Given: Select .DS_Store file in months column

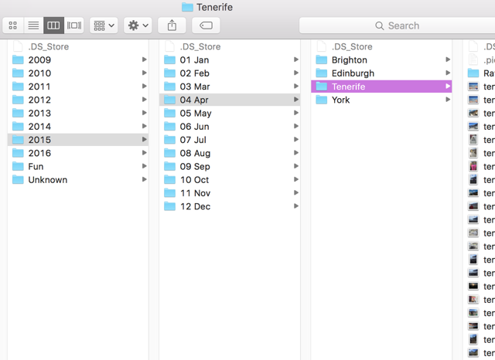Looking at the screenshot, I should coord(230,46).
